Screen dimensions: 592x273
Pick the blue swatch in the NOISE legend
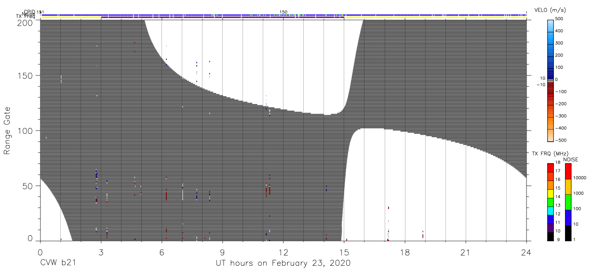tap(568, 217)
